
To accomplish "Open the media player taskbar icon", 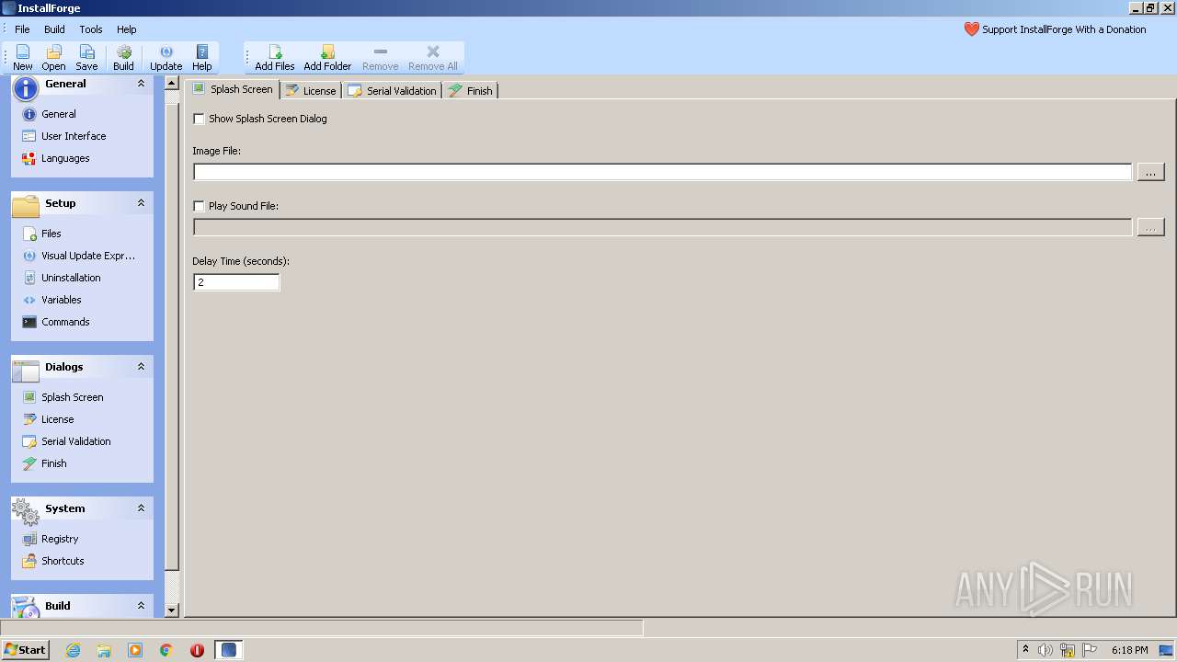I will pos(135,650).
